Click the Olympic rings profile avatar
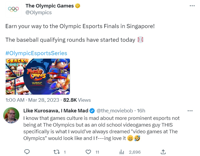Viewport: 200px width, 156px height. point(13,9)
